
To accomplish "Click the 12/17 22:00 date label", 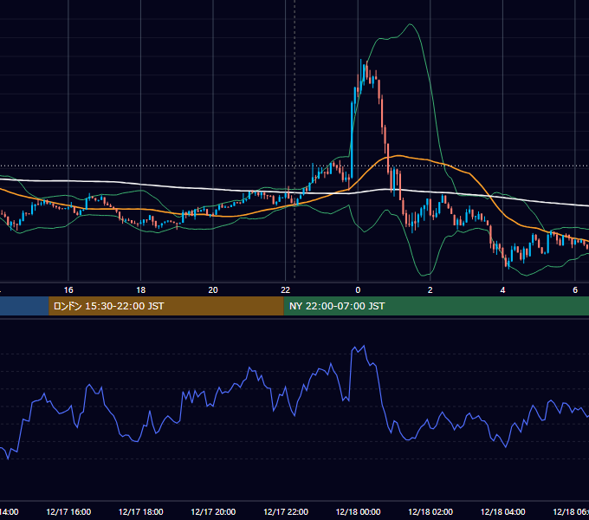I will (286, 511).
